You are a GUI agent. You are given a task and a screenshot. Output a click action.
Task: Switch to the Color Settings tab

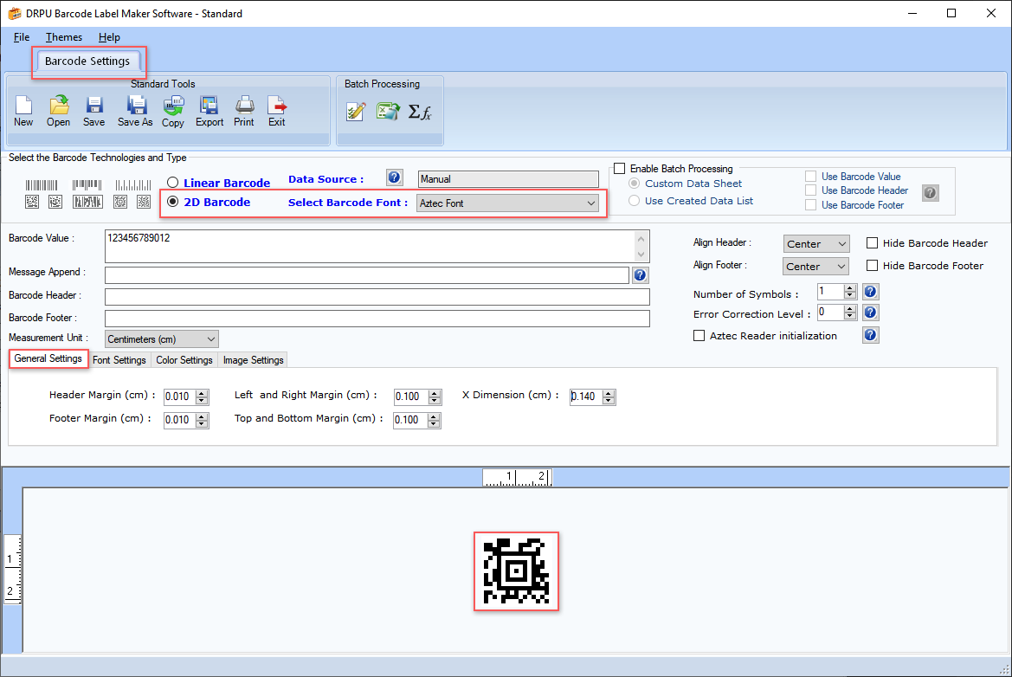184,360
